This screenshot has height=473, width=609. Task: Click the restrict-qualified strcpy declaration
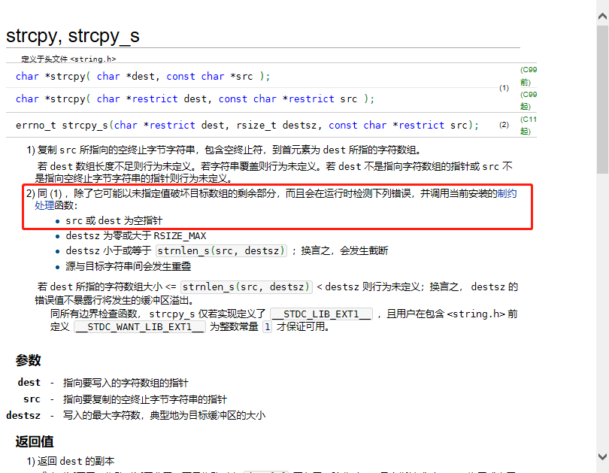[195, 99]
